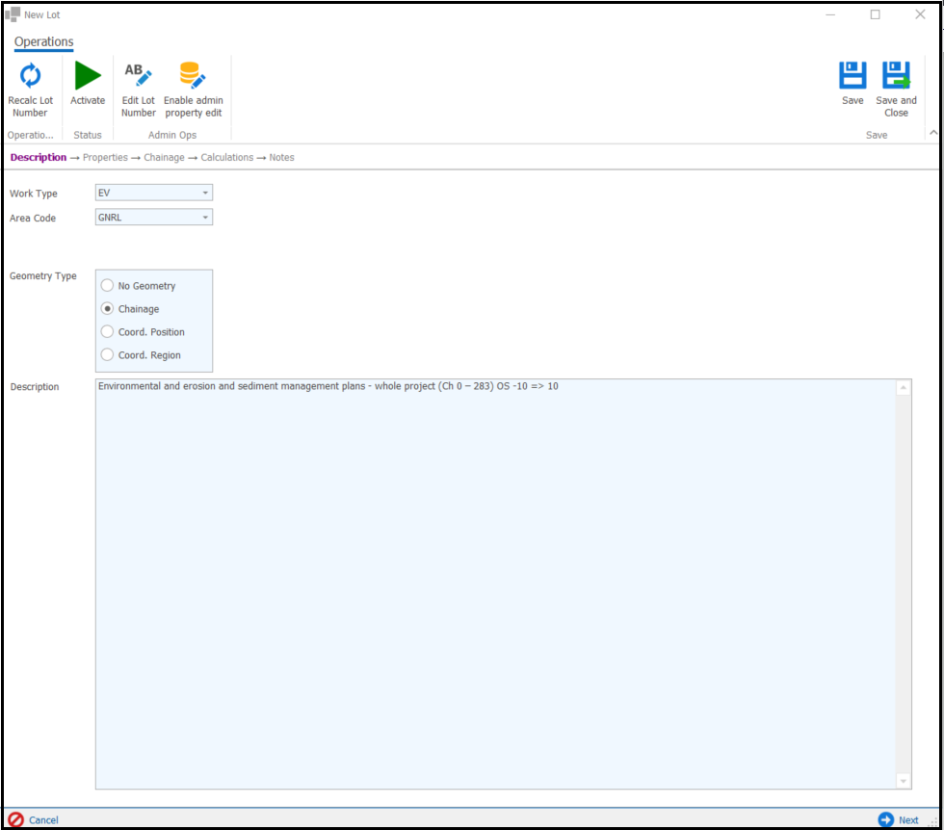Choose Coord. Region geometry type
944x830 pixels.
coord(108,355)
